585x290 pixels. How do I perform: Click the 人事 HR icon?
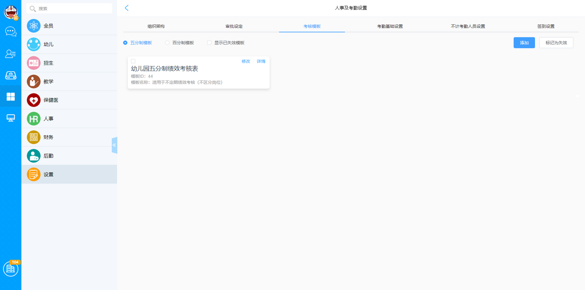coord(34,119)
